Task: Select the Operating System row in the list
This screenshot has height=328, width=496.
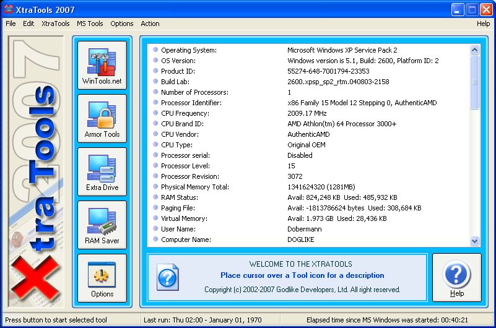Action: tap(308, 50)
